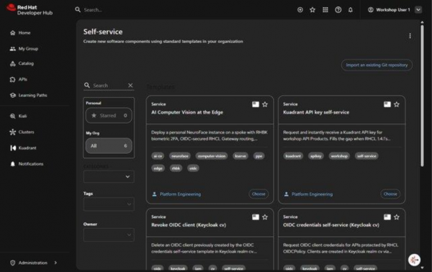Open Platform Engineering owner on Kuadrant card
Screen dimensions: 432x272
click(312, 194)
